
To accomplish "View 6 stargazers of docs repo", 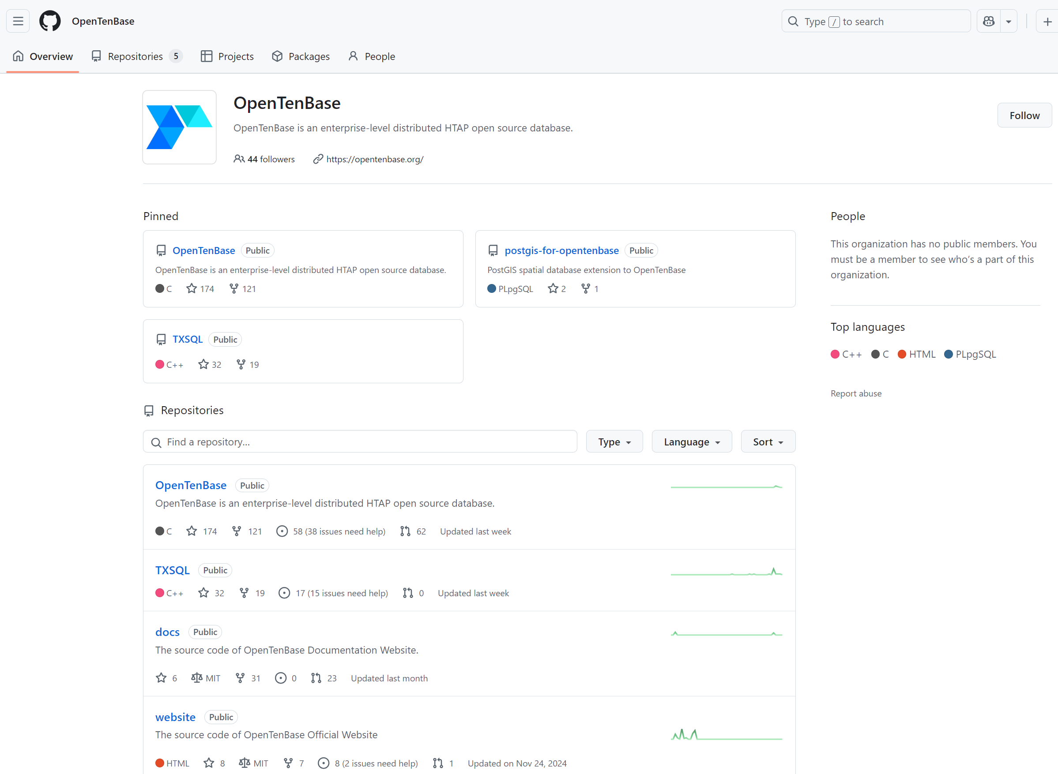I will tap(166, 678).
